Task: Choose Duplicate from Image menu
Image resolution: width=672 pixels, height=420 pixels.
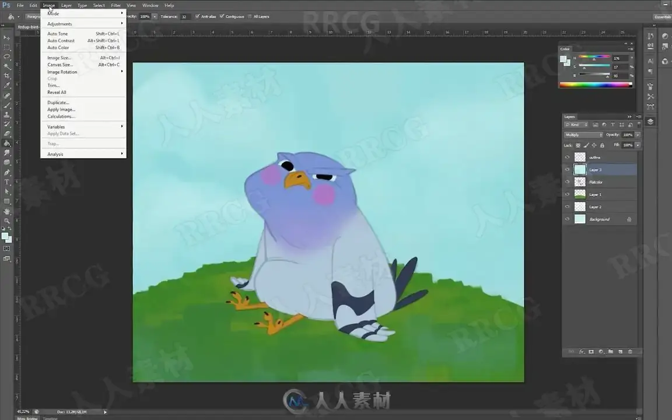Action: point(85,103)
